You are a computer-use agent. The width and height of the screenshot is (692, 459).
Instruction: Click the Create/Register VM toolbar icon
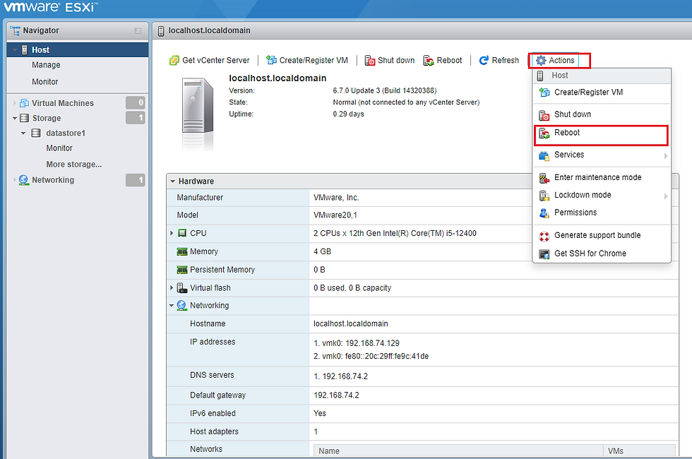(x=271, y=60)
